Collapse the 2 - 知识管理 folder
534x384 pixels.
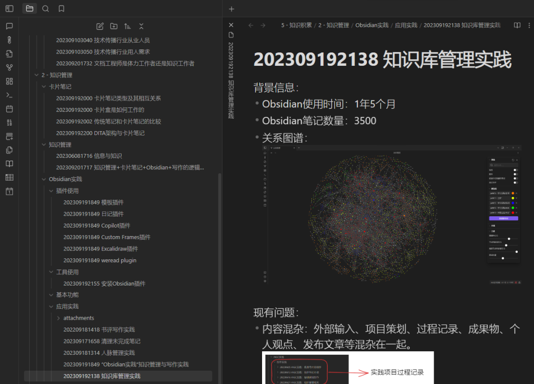(x=37, y=75)
